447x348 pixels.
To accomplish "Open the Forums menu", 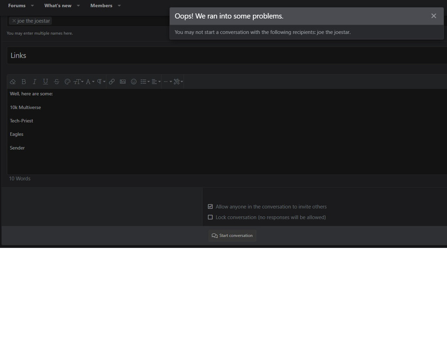I will tap(17, 5).
